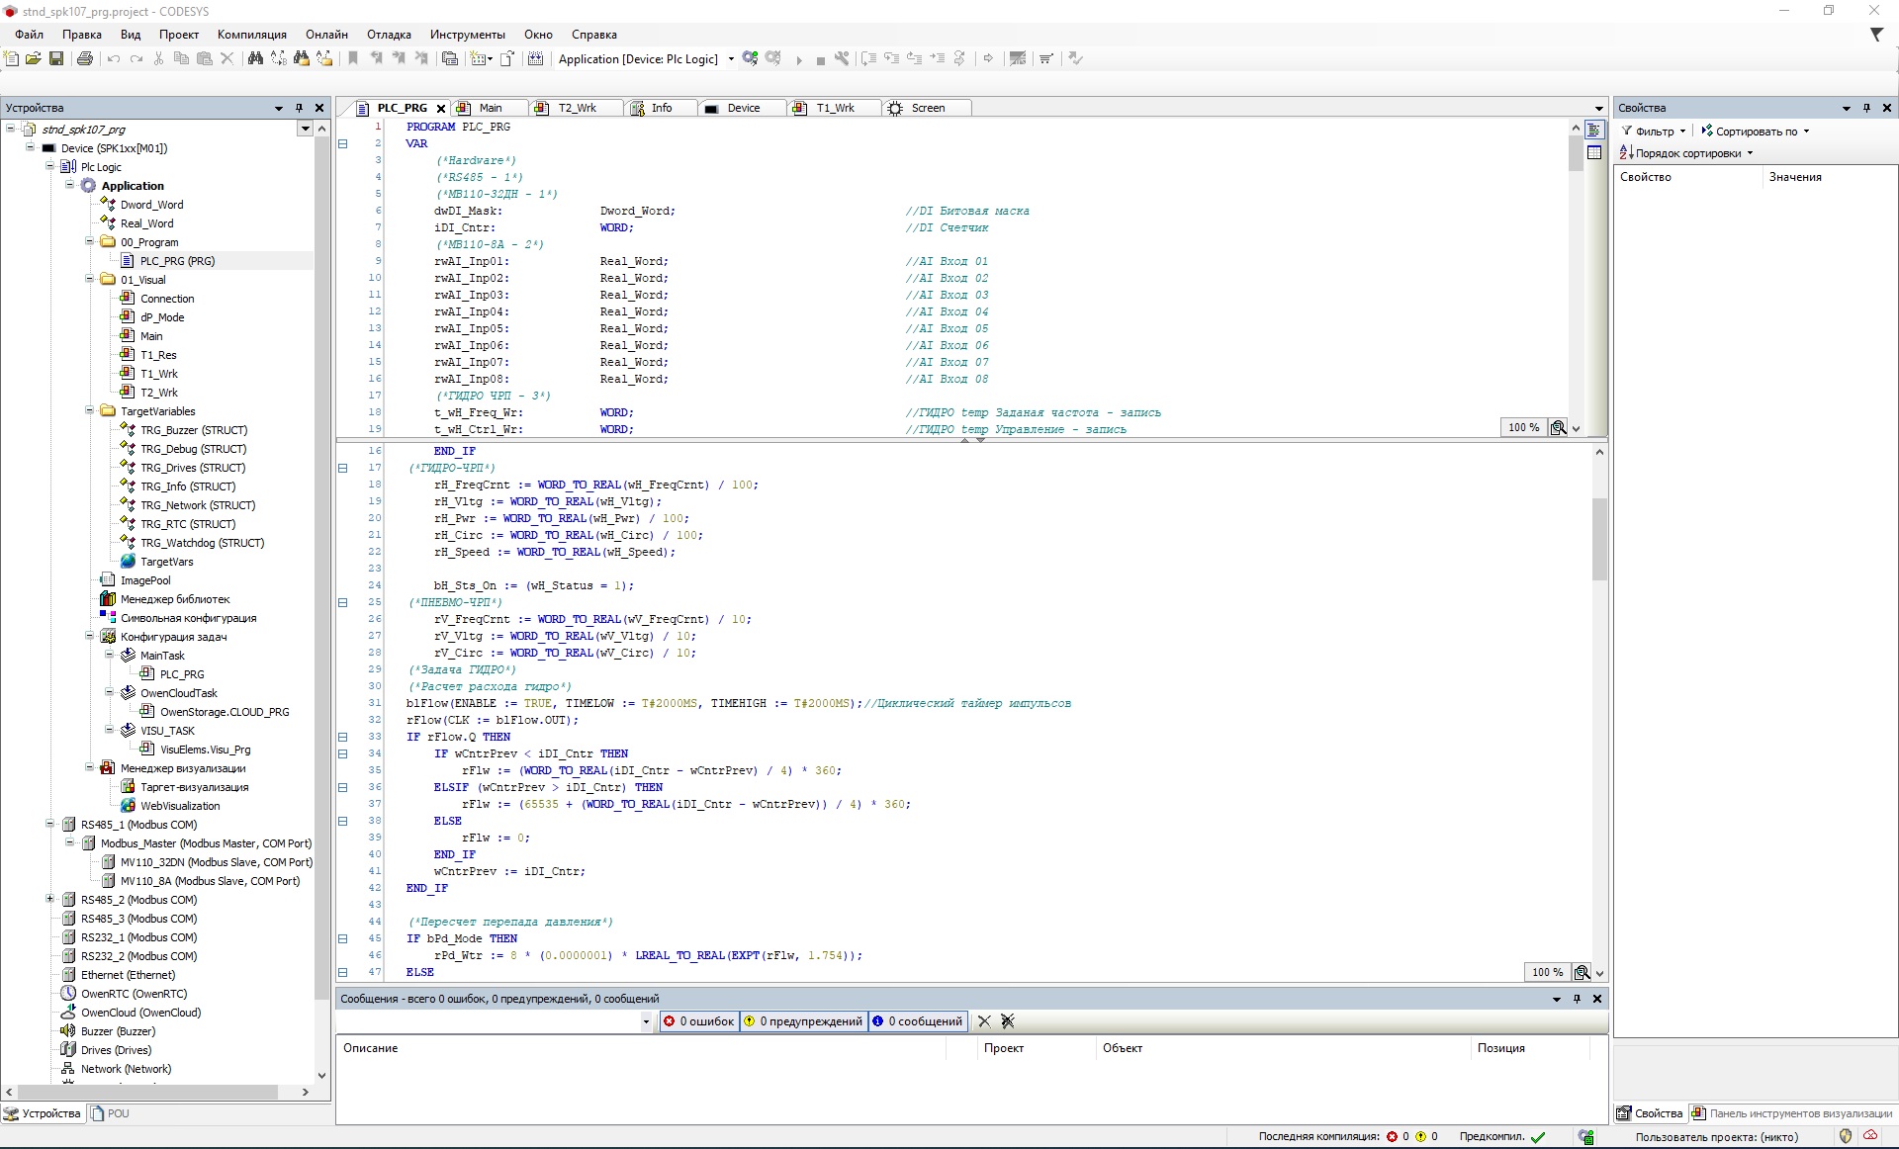Pin the Сообщения messages panel

coord(1577,999)
